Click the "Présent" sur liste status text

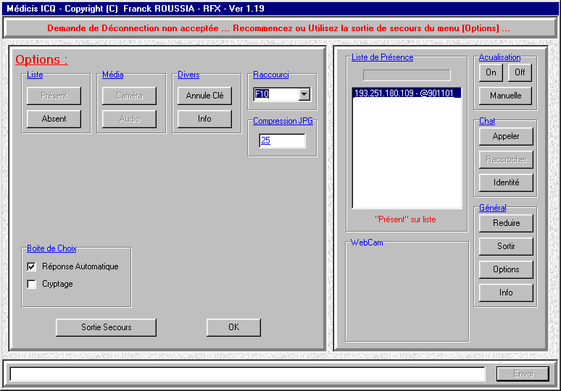[405, 219]
